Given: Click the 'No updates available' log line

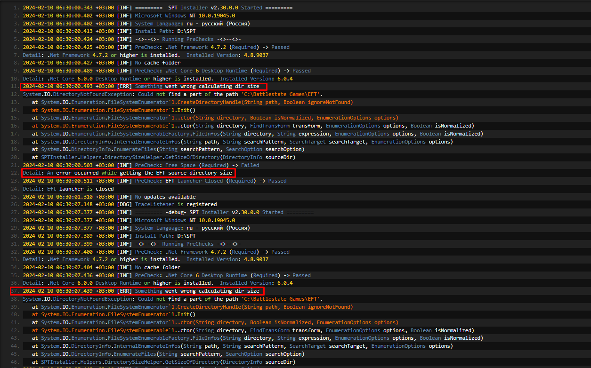Looking at the screenshot, I should click(109, 197).
